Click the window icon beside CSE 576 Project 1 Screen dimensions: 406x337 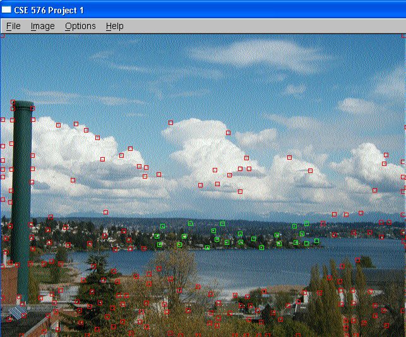[x=6, y=9]
